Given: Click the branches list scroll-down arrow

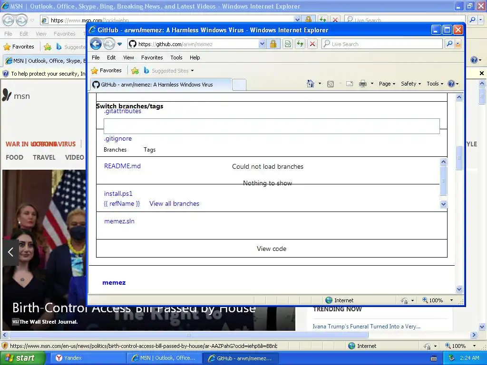Looking at the screenshot, I should (444, 204).
